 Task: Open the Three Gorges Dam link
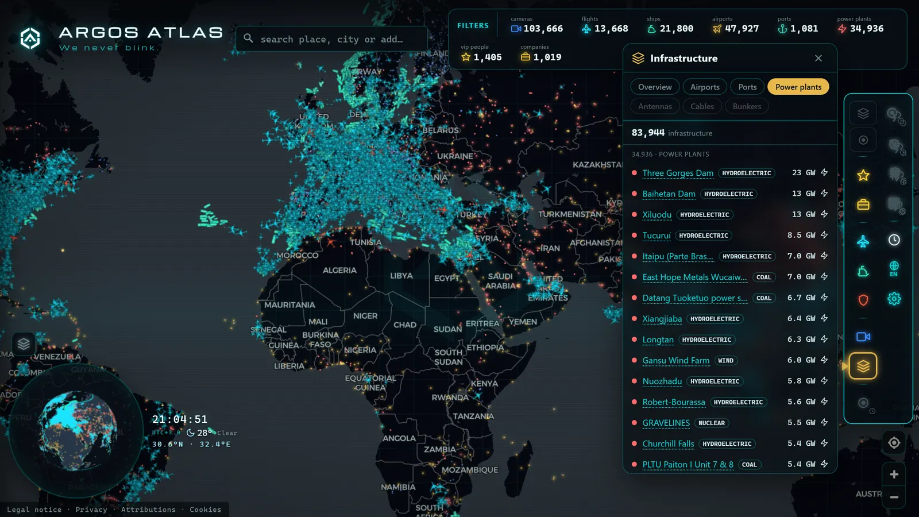pos(678,173)
